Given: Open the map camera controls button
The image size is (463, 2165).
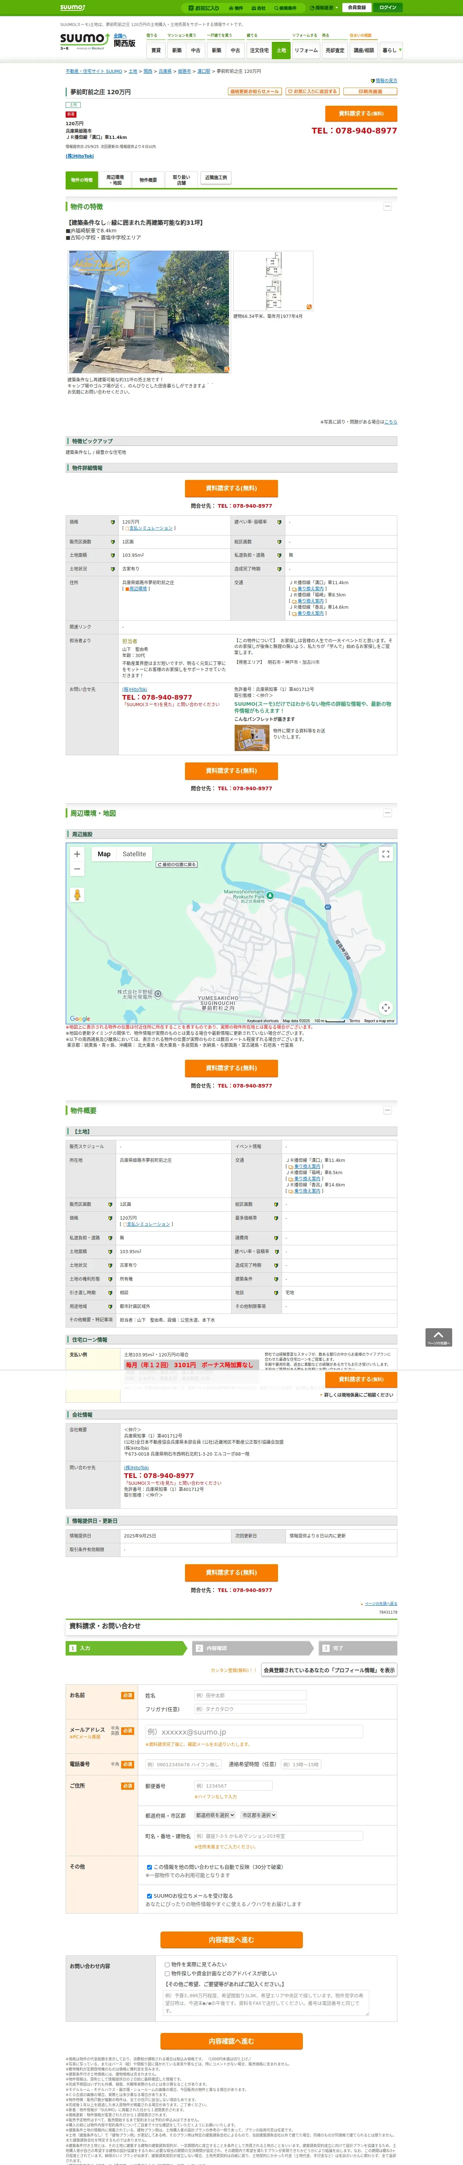Looking at the screenshot, I should tap(386, 1008).
